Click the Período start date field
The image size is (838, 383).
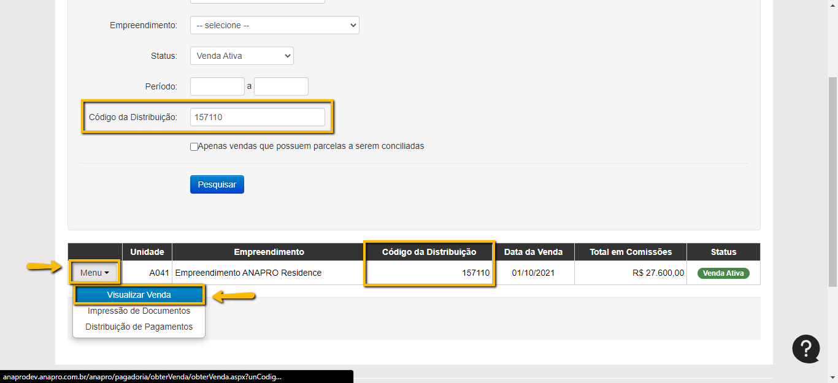[217, 86]
